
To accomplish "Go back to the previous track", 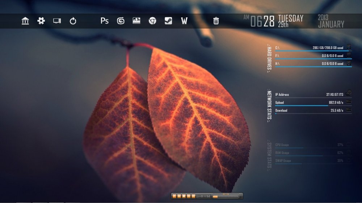I will 189,196.
